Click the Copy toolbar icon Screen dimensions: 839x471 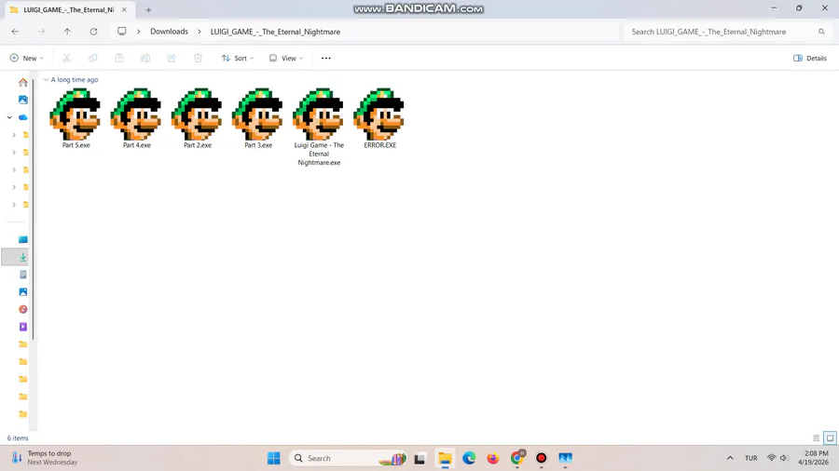coord(93,58)
